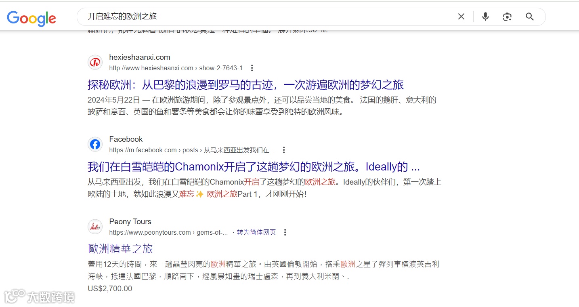This screenshot has width=579, height=307.
Task: Click the Facebook site name
Action: [x=126, y=139]
